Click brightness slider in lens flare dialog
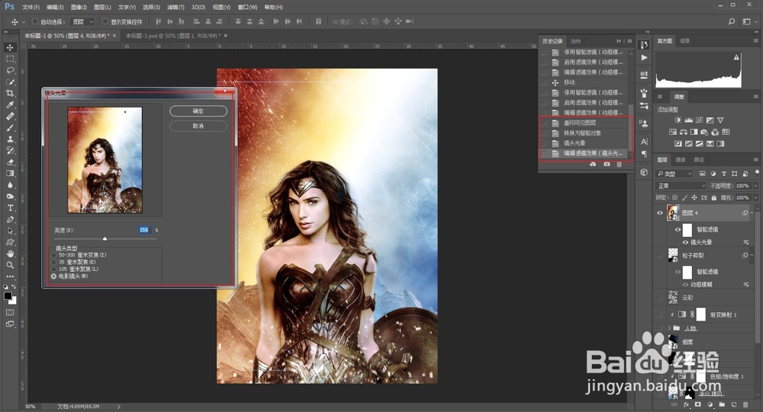The height and width of the screenshot is (412, 763). pyautogui.click(x=105, y=238)
